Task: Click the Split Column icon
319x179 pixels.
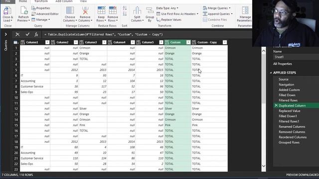Action: pyautogui.click(x=137, y=10)
